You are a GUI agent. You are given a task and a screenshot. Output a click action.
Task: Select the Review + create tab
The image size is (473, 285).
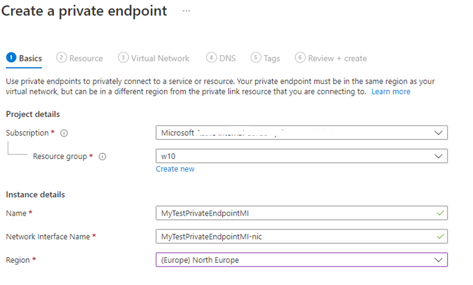point(337,58)
